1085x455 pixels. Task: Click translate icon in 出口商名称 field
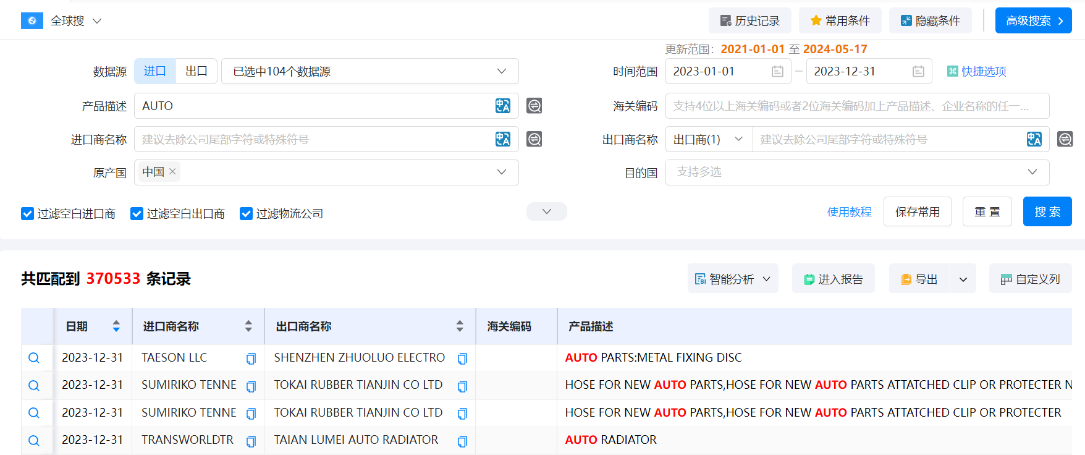pyautogui.click(x=1034, y=139)
